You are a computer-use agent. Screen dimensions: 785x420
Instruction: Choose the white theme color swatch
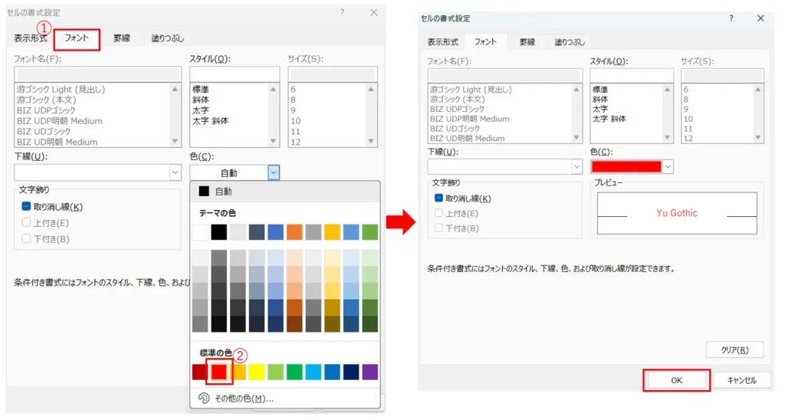tap(200, 232)
